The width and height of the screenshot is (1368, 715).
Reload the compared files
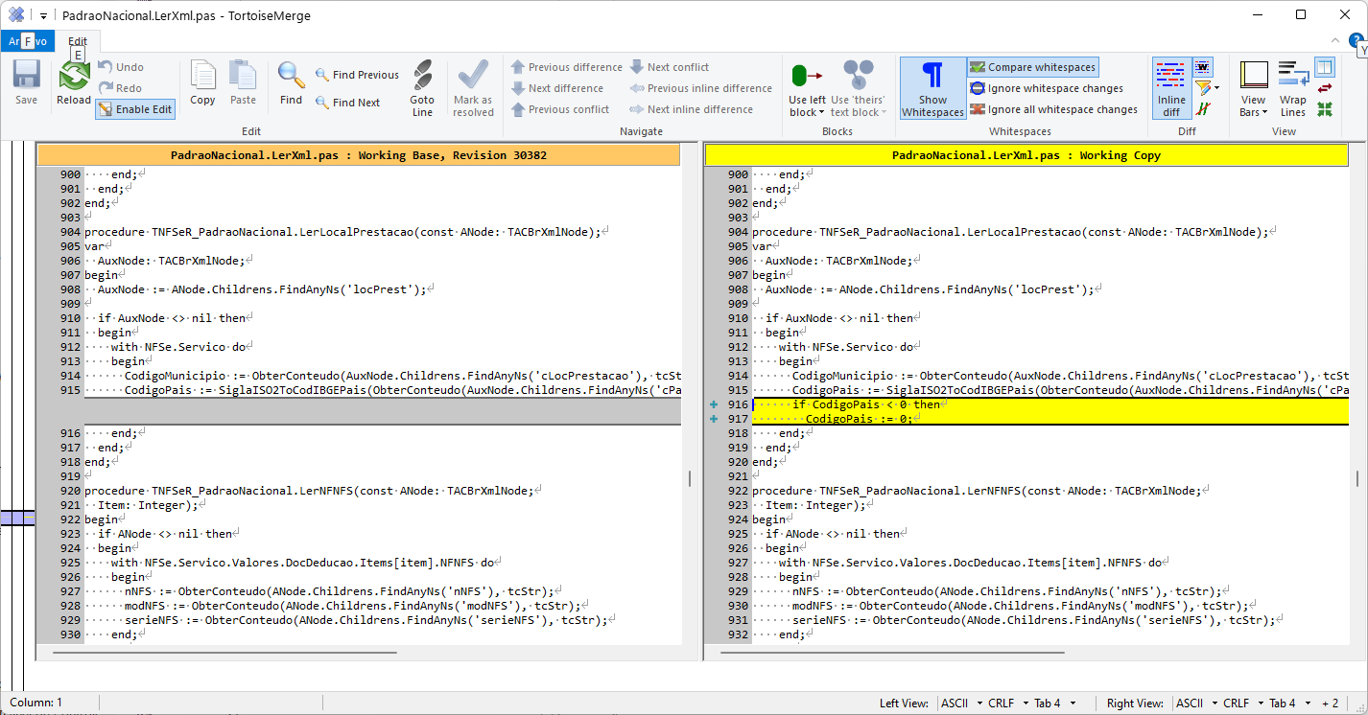coord(74,83)
